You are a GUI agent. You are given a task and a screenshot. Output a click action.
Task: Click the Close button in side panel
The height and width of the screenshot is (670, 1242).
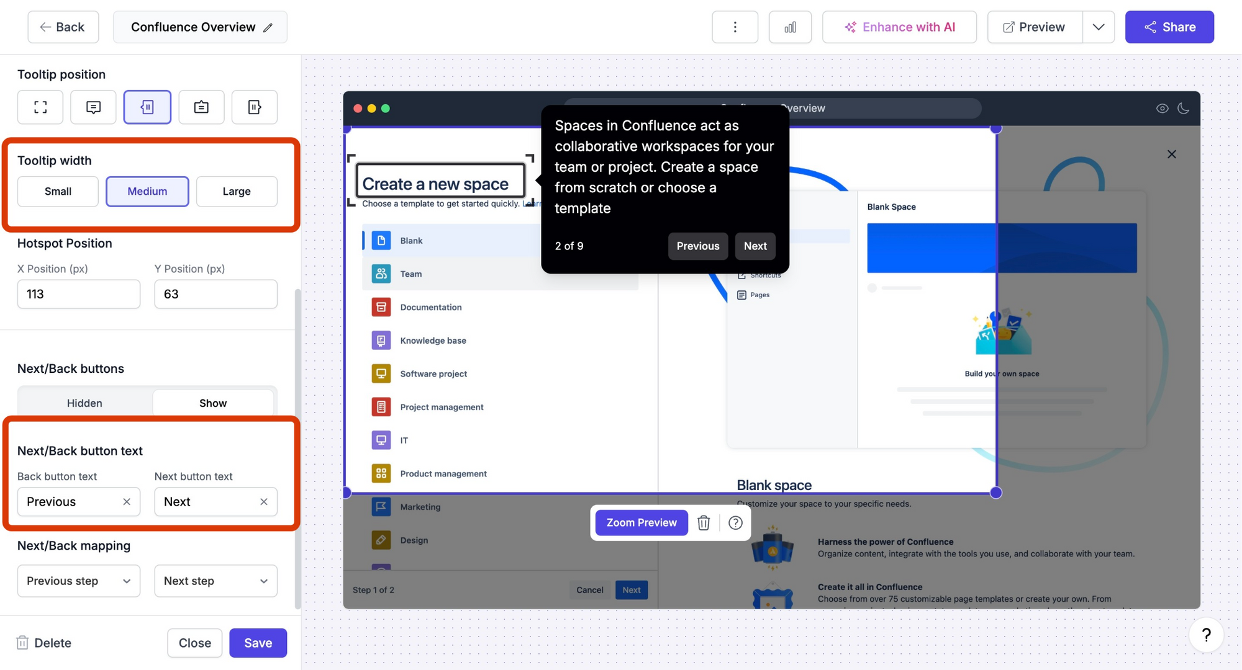click(x=194, y=643)
